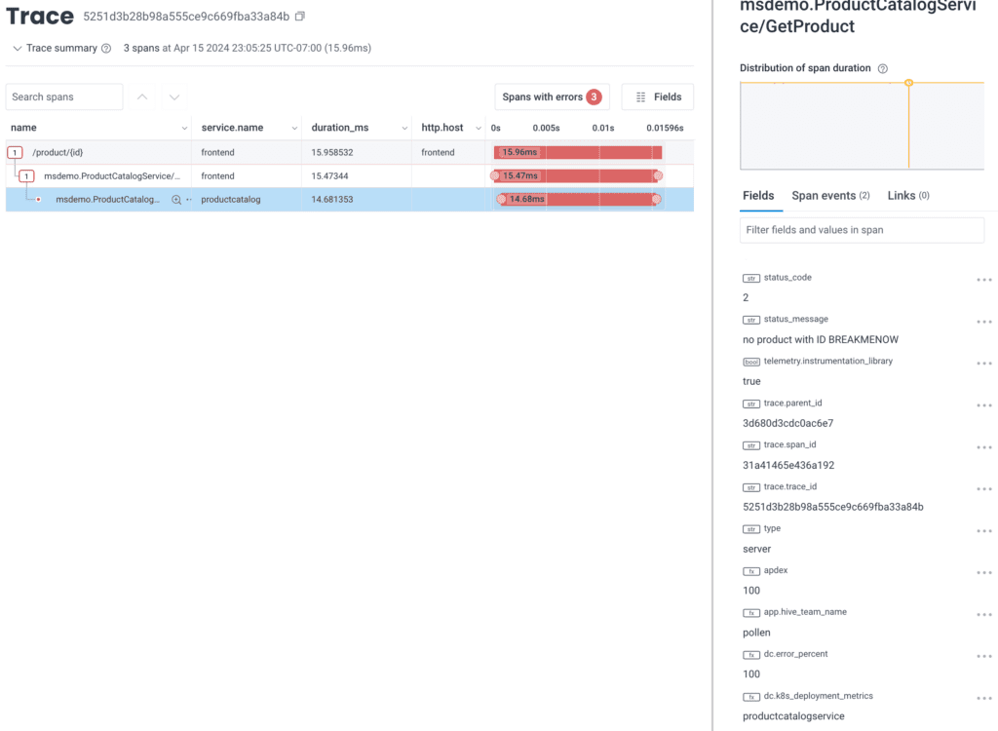The height and width of the screenshot is (731, 998).
Task: Jump to previous span search result
Action: [x=142, y=97]
